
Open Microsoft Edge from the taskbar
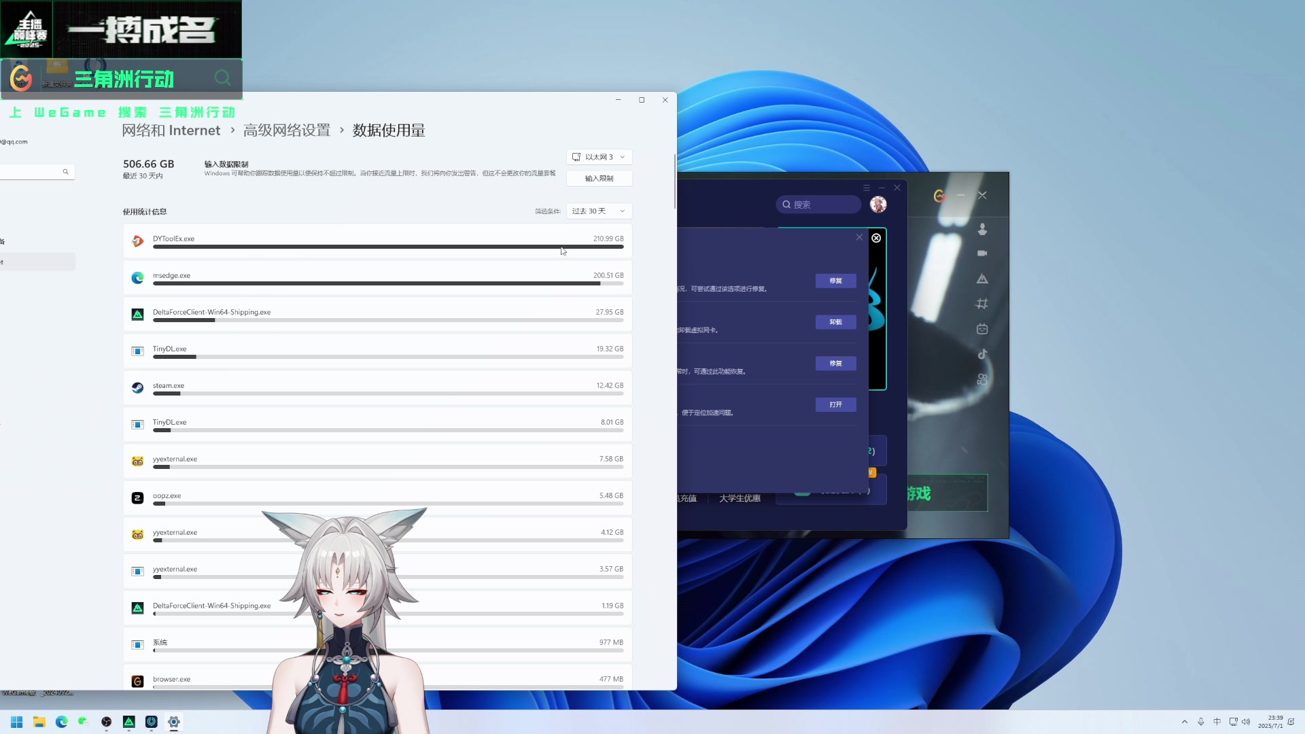[61, 722]
